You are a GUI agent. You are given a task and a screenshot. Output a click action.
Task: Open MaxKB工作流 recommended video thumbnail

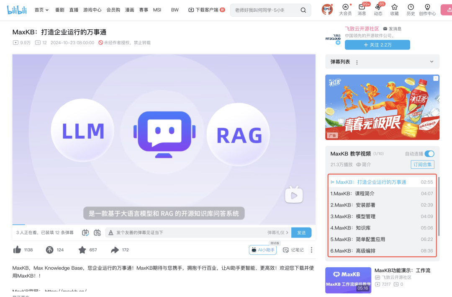[348, 280]
